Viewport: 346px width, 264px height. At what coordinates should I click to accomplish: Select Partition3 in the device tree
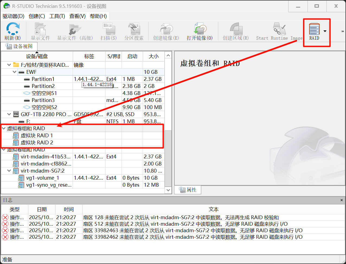tap(43, 100)
